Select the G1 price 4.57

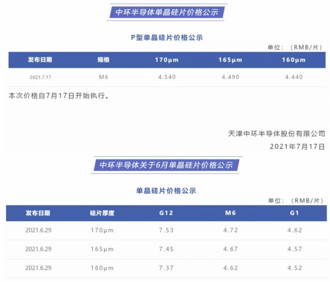point(295,249)
